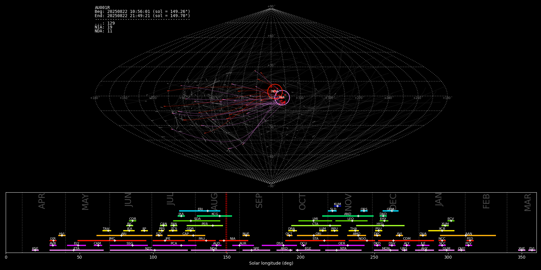Screen dimensions: 541x270
Task: Click the JMC red shower bar
Action: point(112,240)
